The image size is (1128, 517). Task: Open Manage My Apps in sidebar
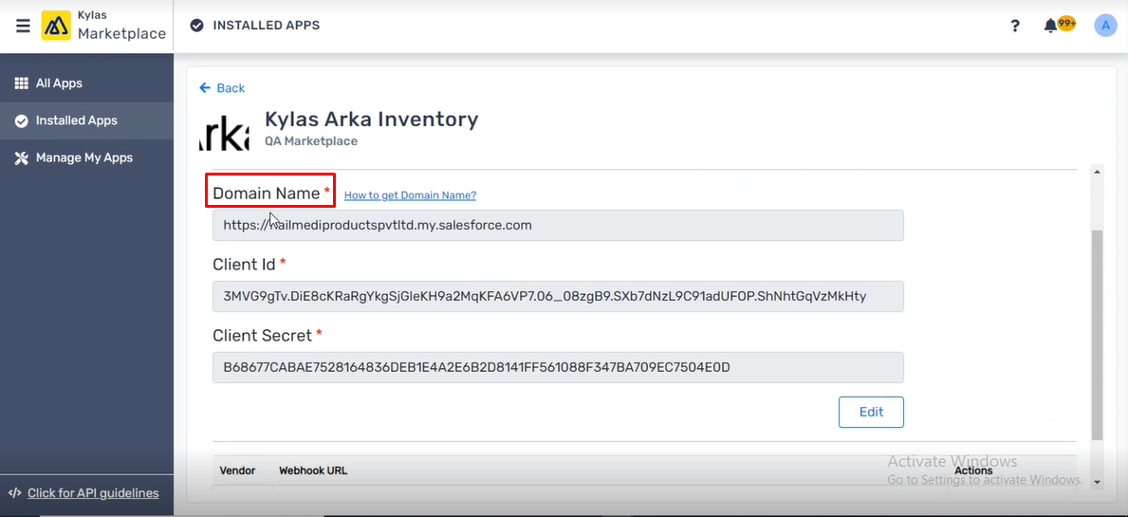click(86, 158)
